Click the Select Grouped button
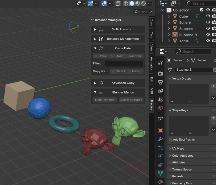This screenshot has height=185, width=216. click(x=131, y=100)
